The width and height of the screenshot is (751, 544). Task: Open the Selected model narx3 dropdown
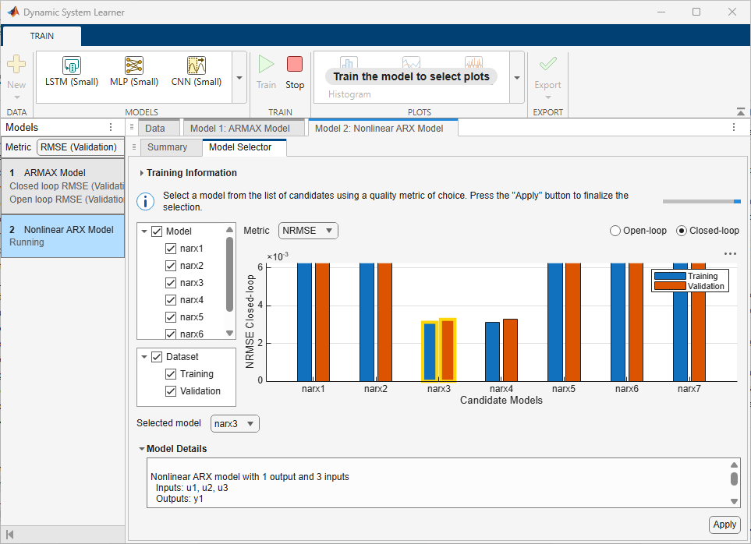(235, 424)
